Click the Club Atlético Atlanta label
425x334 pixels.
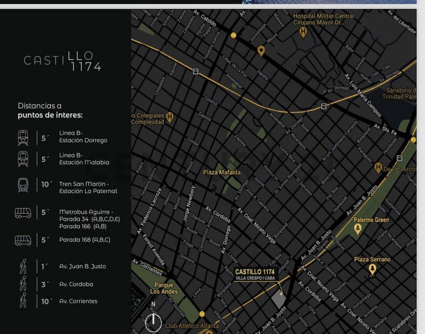pyautogui.click(x=192, y=326)
